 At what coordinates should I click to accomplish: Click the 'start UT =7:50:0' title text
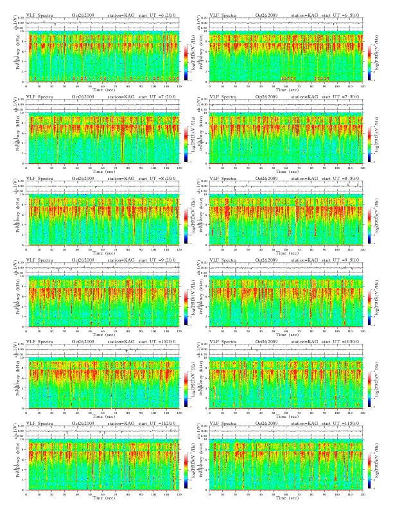click(340, 97)
